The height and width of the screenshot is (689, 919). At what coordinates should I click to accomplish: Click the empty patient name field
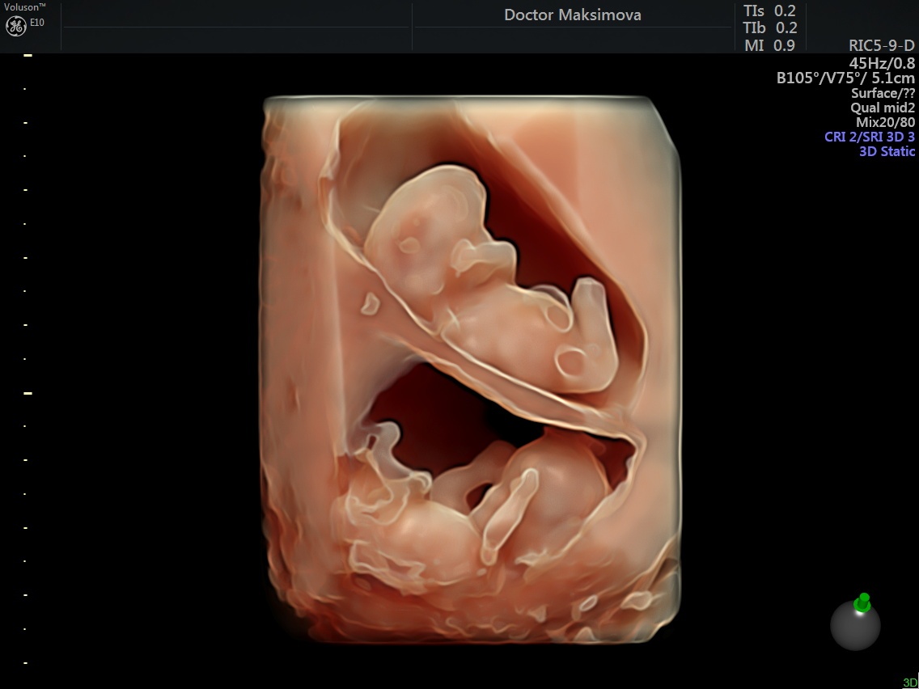tap(236, 15)
